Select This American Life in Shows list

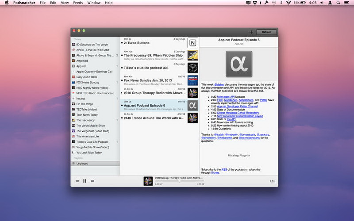point(87,137)
